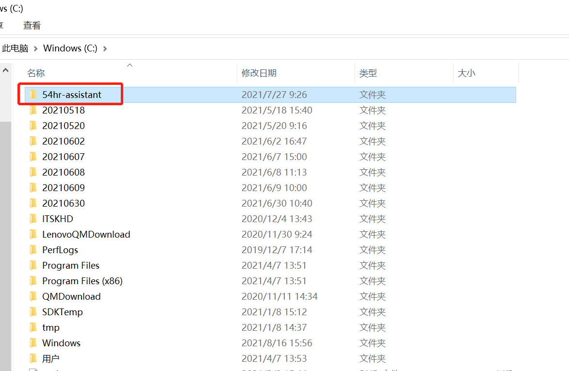Click the Program Files (x86) folder icon
Screen dimensions: 569x371
(33, 281)
